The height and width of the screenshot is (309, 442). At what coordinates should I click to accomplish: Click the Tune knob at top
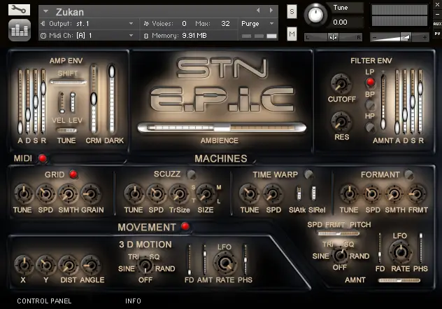click(x=315, y=14)
